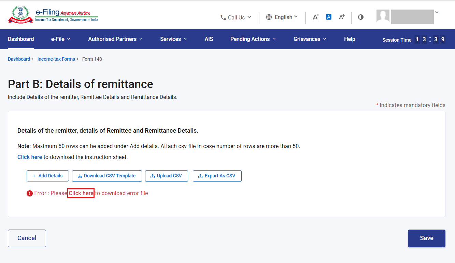Click here link to download error file
455x263 pixels.
[x=81, y=193]
